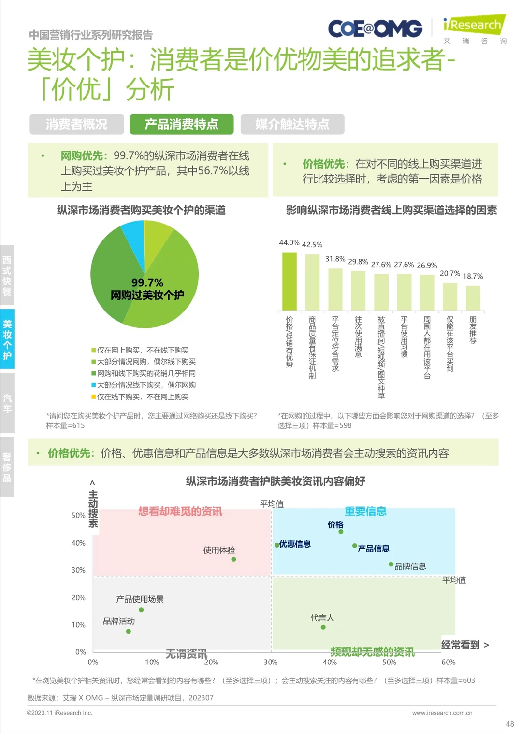The width and height of the screenshot is (522, 734).
Task: Click the 42.5% bar value label
Action: click(312, 245)
